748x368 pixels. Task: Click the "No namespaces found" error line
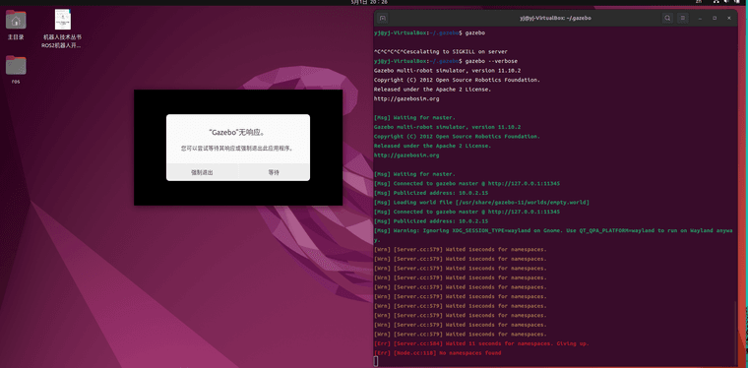point(437,353)
